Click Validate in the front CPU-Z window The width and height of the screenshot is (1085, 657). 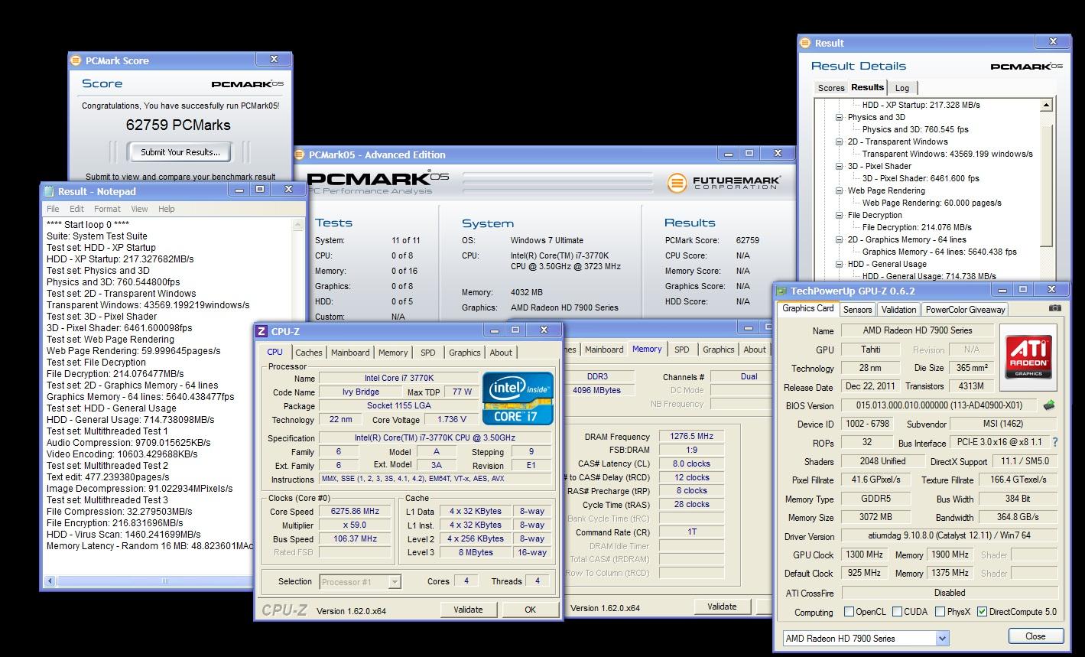(468, 610)
